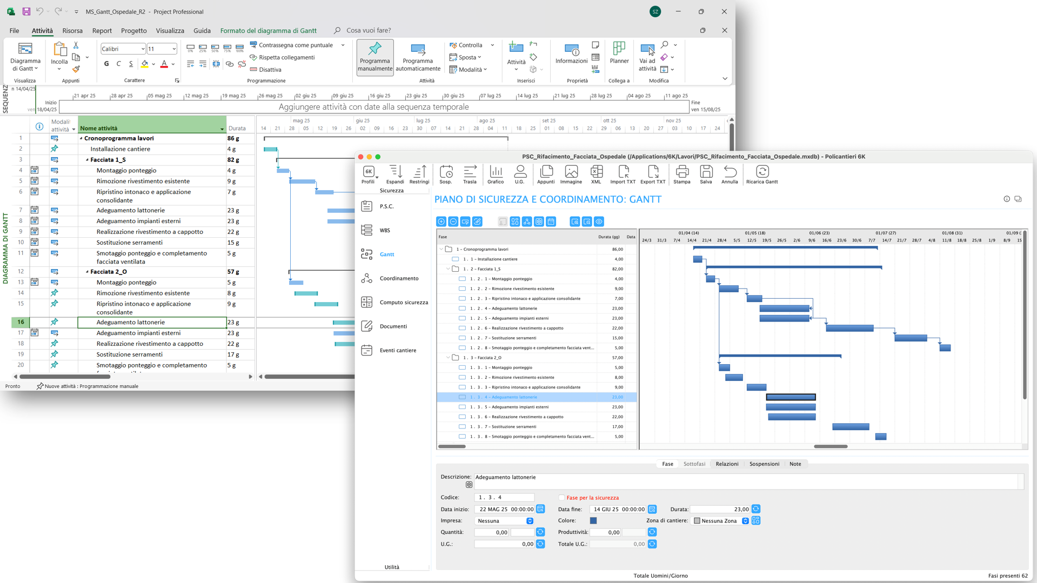This screenshot has height=583, width=1037.
Task: Open the Zona di cantiere dropdown
Action: pyautogui.click(x=745, y=521)
